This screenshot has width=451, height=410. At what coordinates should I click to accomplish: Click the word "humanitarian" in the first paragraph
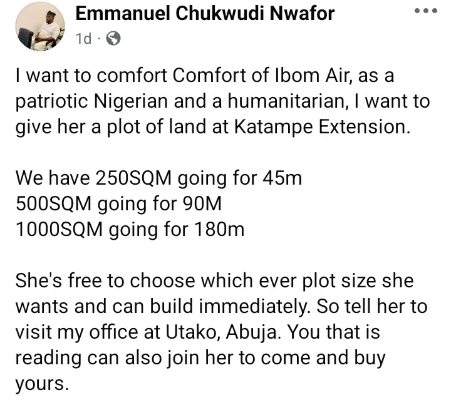point(294,102)
